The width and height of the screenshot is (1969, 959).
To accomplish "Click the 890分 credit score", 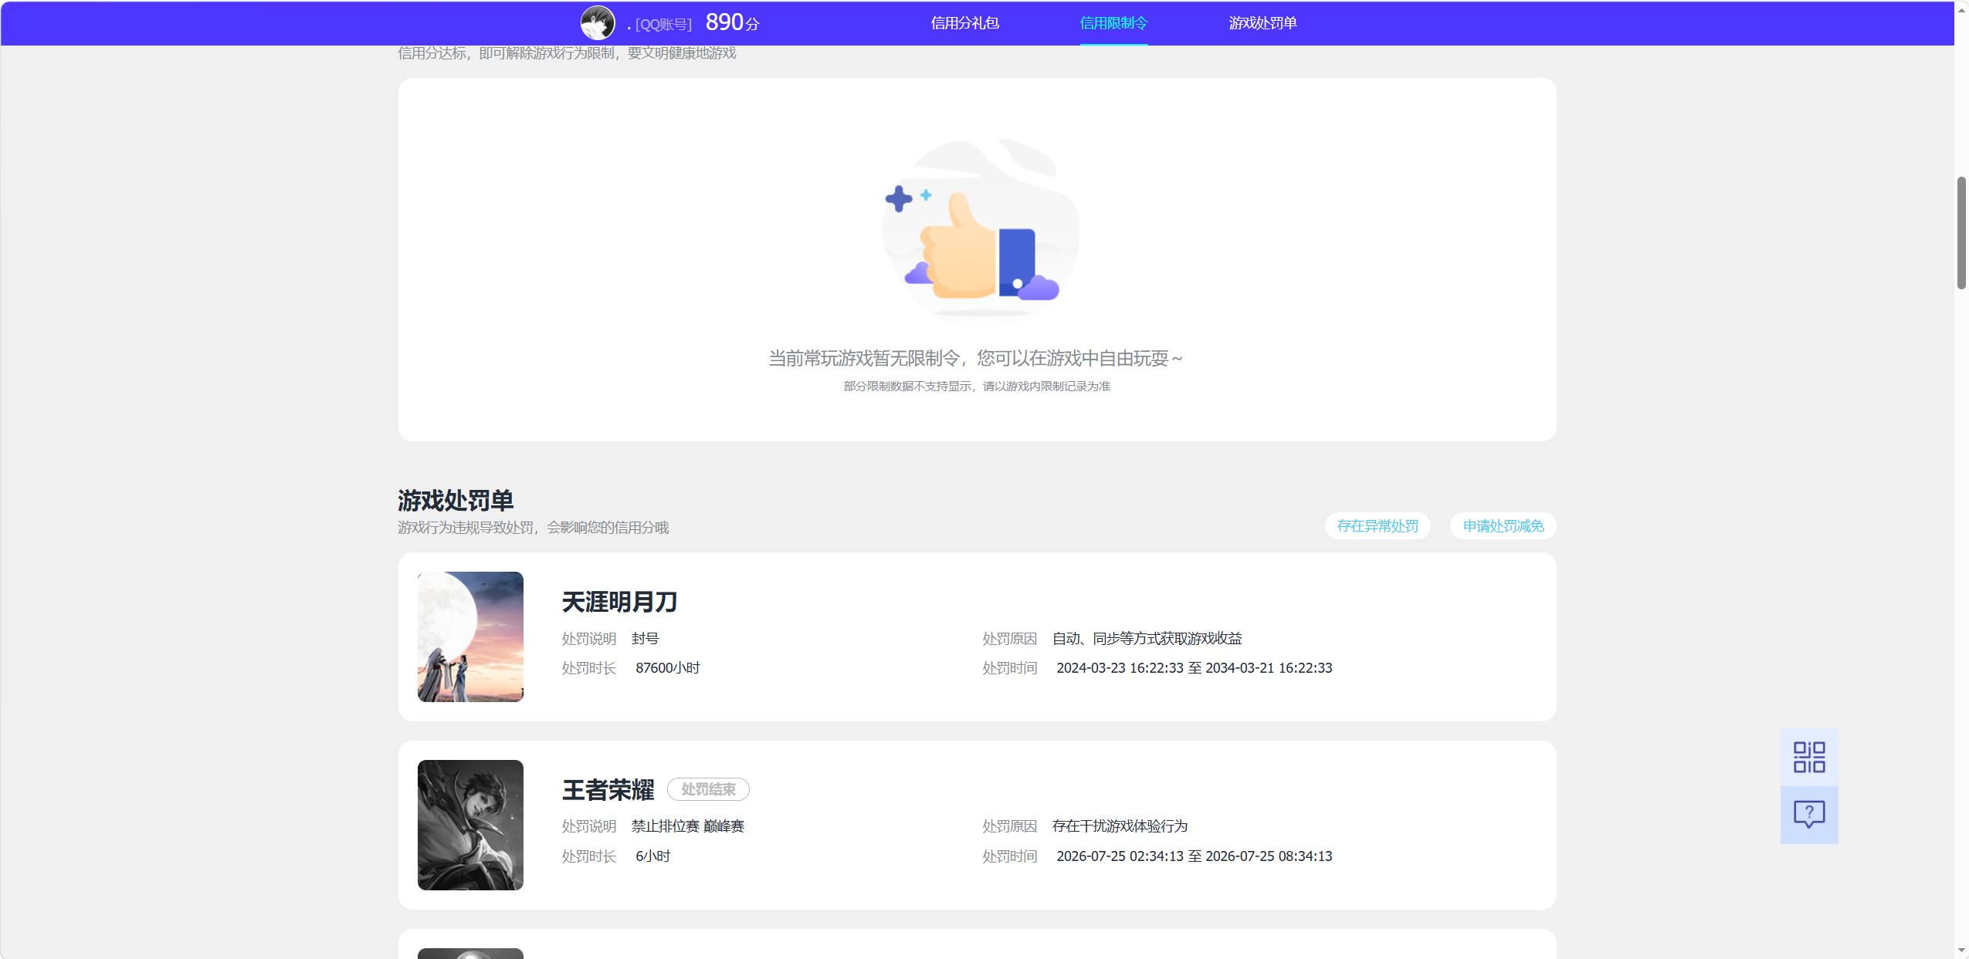I will point(732,22).
